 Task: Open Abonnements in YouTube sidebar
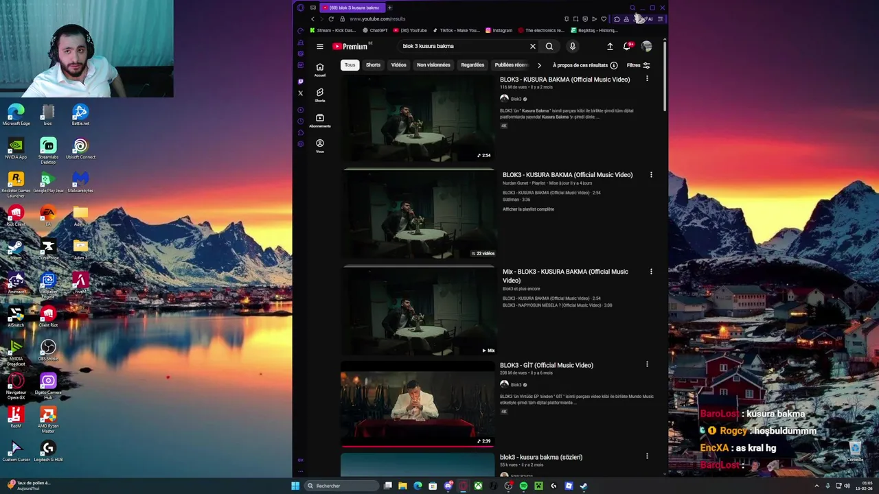[x=320, y=121]
